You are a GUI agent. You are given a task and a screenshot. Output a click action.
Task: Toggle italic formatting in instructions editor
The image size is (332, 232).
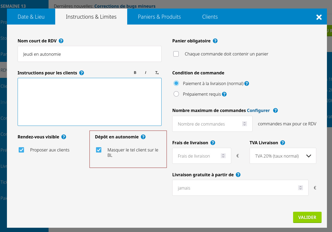tap(146, 73)
